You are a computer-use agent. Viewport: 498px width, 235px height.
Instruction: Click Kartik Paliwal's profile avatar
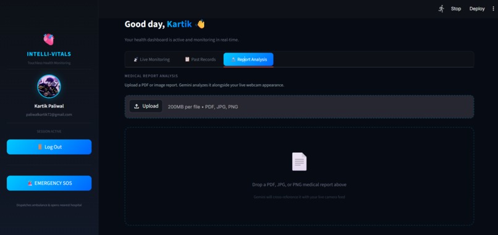[49, 86]
